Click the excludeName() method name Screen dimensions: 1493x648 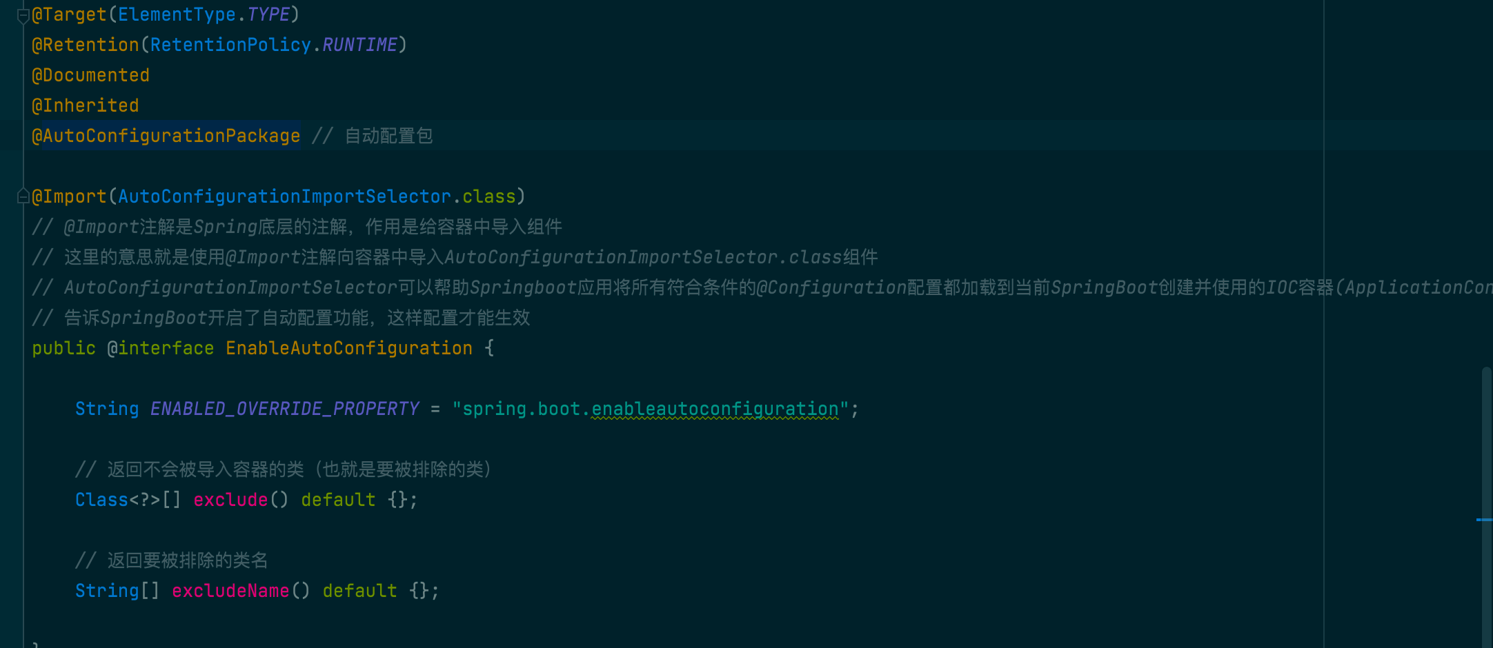[x=230, y=591]
